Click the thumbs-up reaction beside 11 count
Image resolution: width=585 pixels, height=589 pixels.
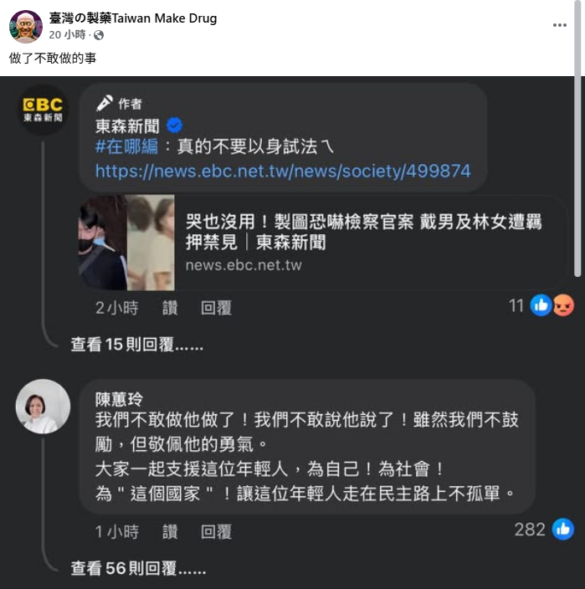coord(541,305)
